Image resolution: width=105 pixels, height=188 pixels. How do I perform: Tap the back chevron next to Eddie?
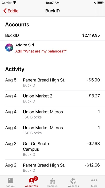[x=5, y=11]
